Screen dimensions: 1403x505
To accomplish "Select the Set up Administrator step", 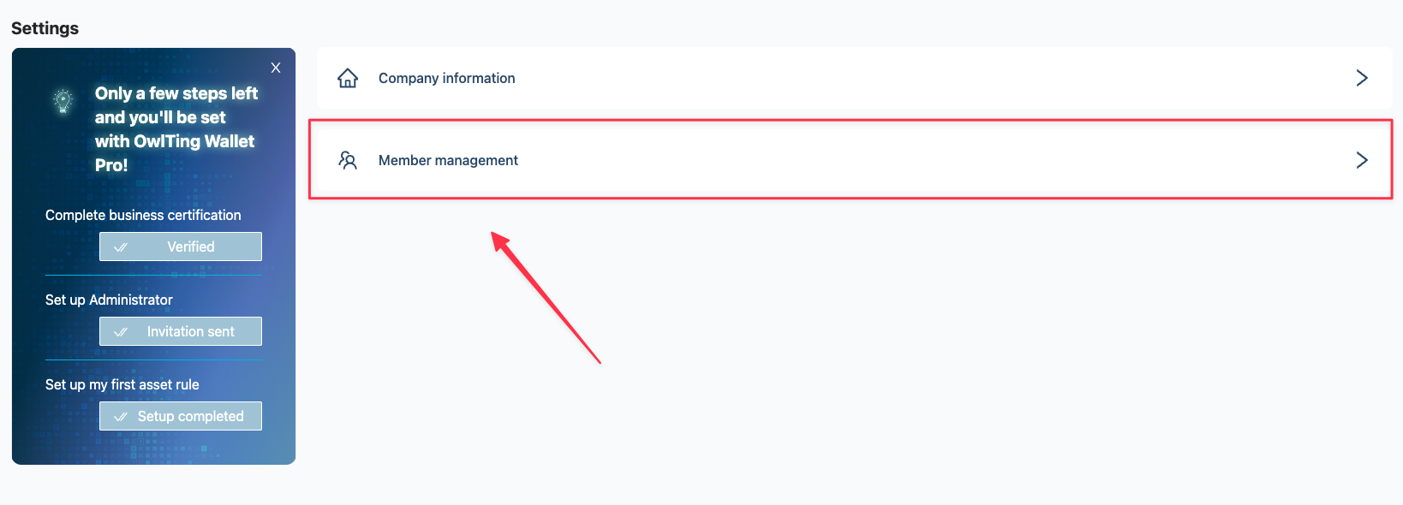I will (109, 300).
